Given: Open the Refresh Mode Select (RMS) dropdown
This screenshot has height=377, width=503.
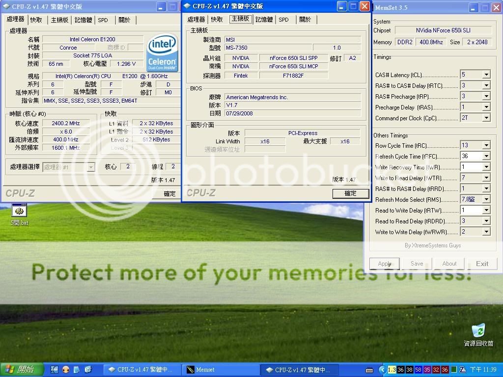Looking at the screenshot, I should click(486, 199).
